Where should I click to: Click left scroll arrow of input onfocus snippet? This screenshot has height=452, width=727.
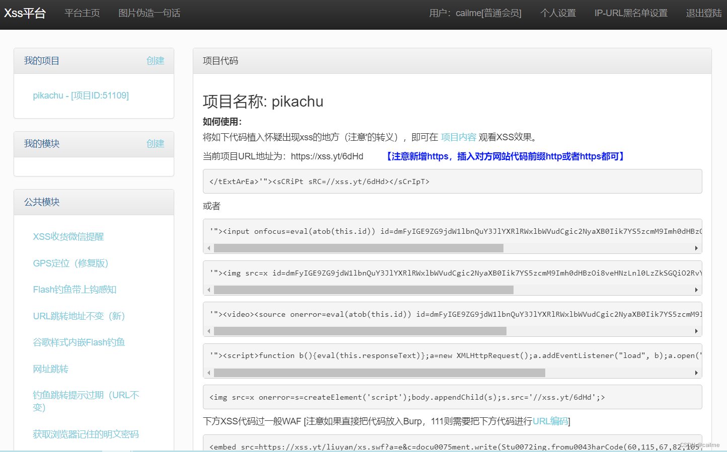coord(209,248)
